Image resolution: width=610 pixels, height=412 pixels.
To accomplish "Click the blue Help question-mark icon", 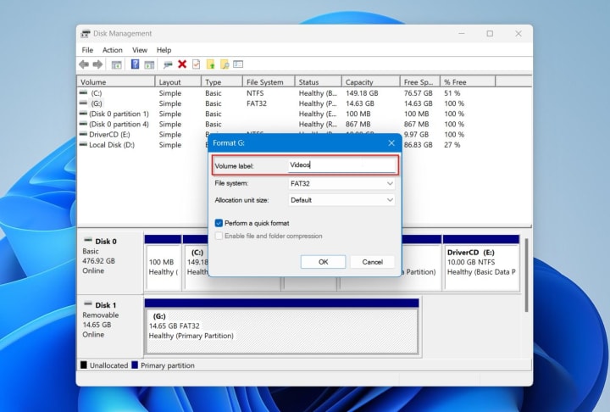I will tap(135, 64).
